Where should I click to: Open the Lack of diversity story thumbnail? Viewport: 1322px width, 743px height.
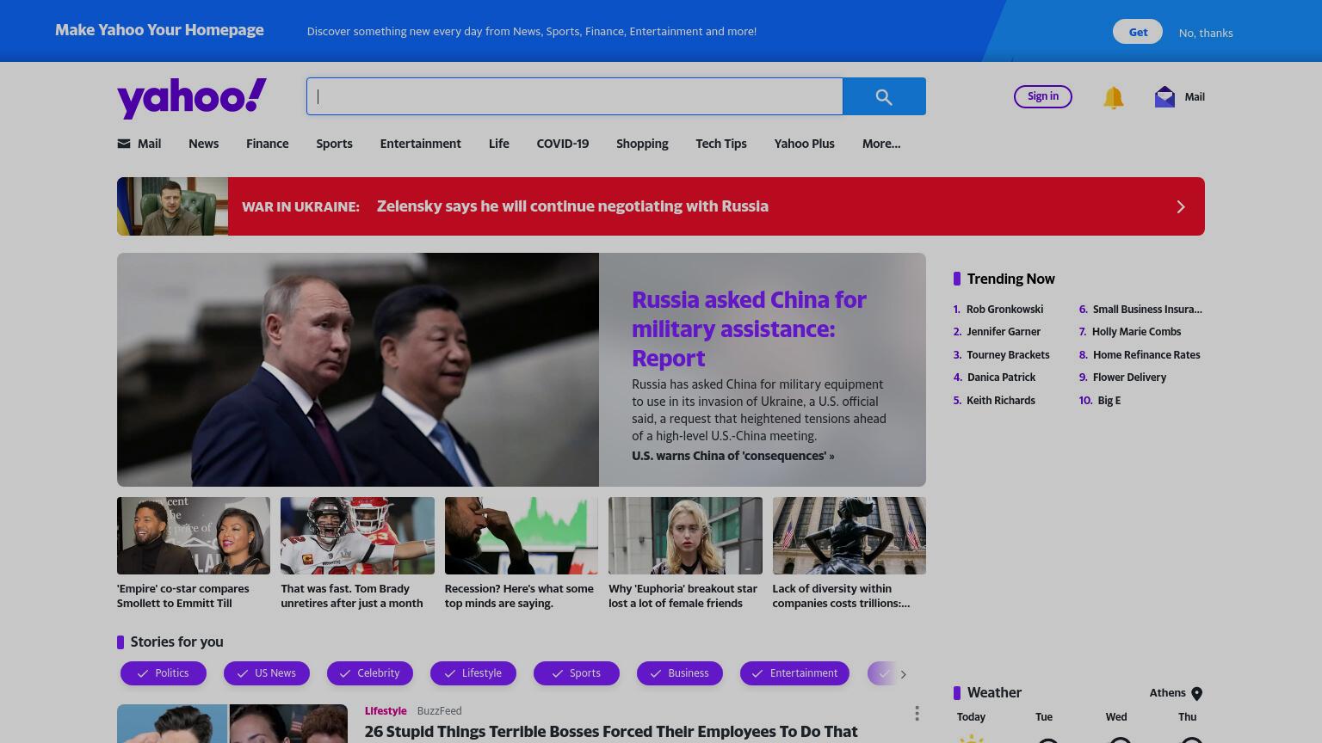pyautogui.click(x=849, y=536)
